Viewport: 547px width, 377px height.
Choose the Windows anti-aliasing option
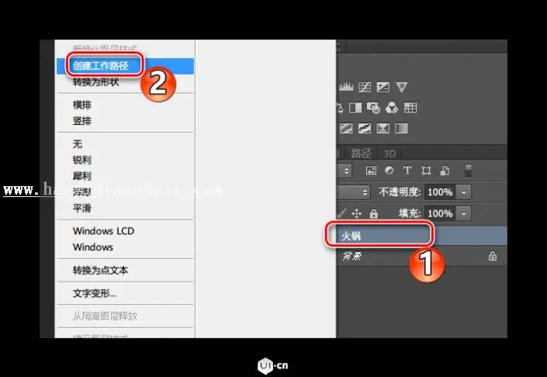tap(125, 247)
